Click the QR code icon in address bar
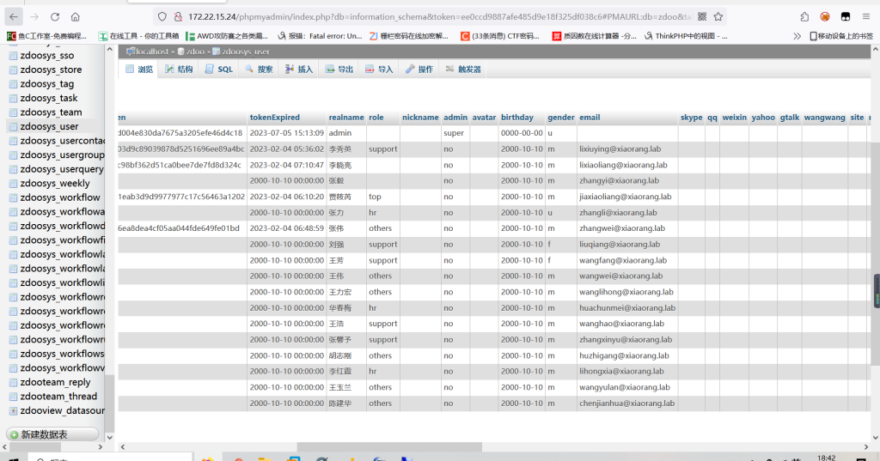This screenshot has width=880, height=461. tap(701, 16)
